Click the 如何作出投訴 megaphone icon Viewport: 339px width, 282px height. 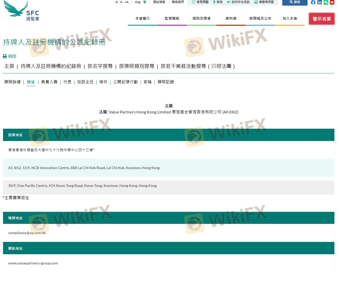tap(229, 2)
